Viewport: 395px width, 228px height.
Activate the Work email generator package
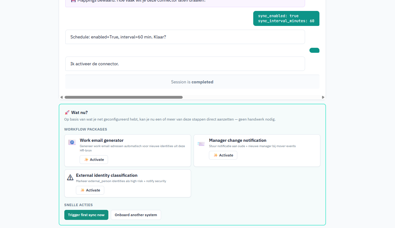[x=94, y=160]
